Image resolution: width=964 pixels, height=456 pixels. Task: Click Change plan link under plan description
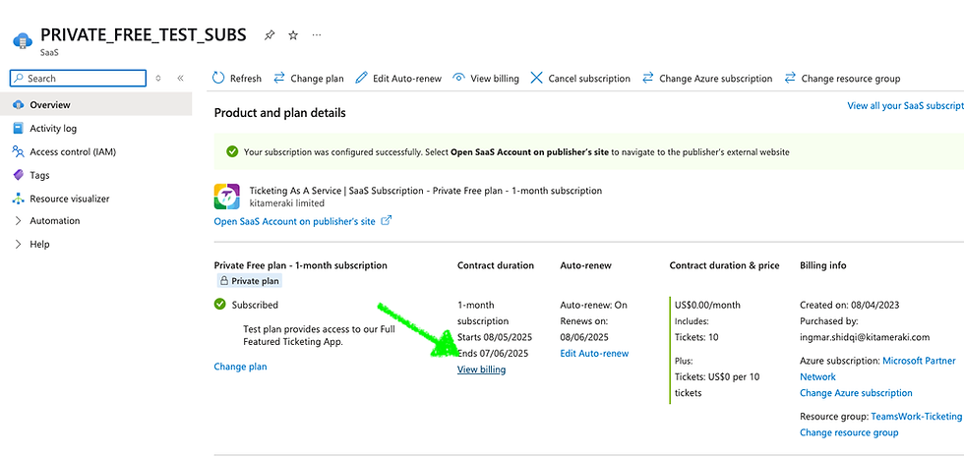click(240, 367)
